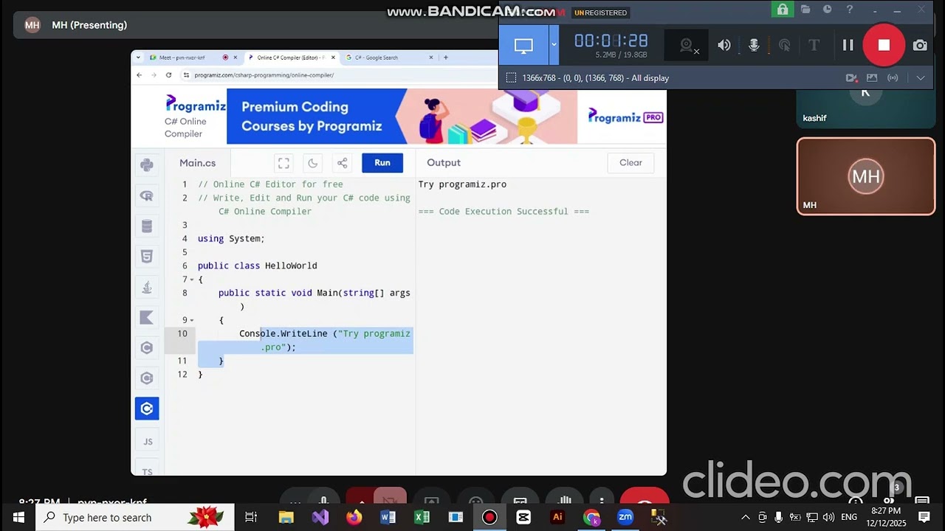Show hidden system tray icons
This screenshot has height=531, width=945.
746,517
